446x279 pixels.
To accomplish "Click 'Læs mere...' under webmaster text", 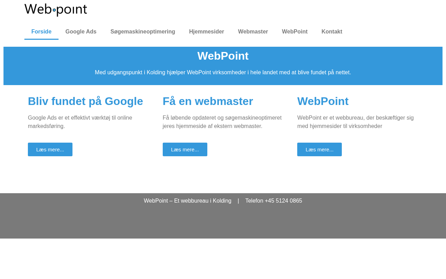I will pos(185,149).
